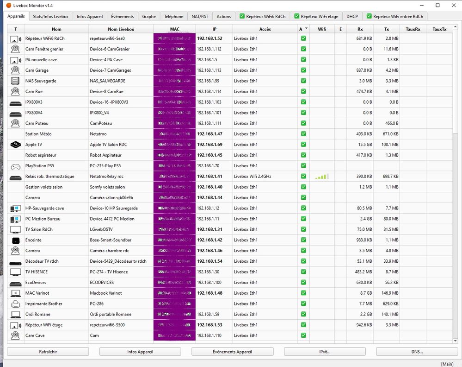The width and height of the screenshot is (462, 367).
Task: Click the MAC Varinot computer icon
Action: point(16,293)
